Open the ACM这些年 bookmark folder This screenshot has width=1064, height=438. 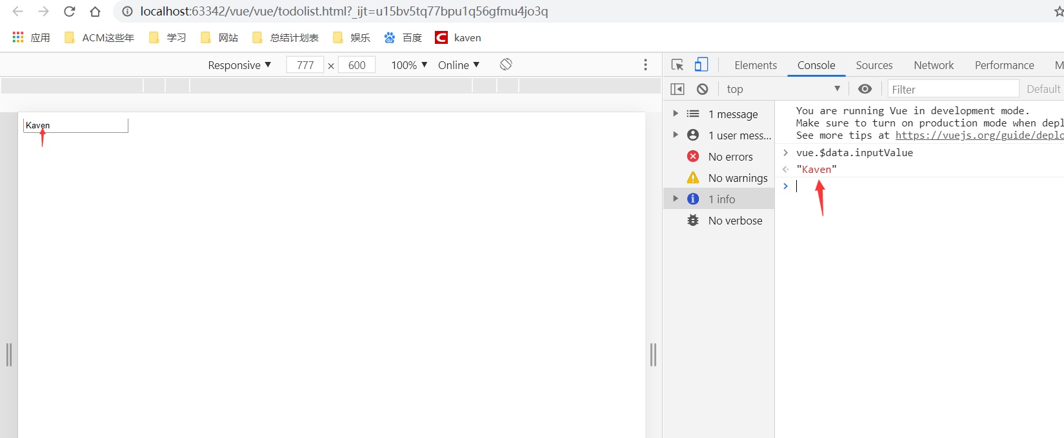pyautogui.click(x=99, y=37)
